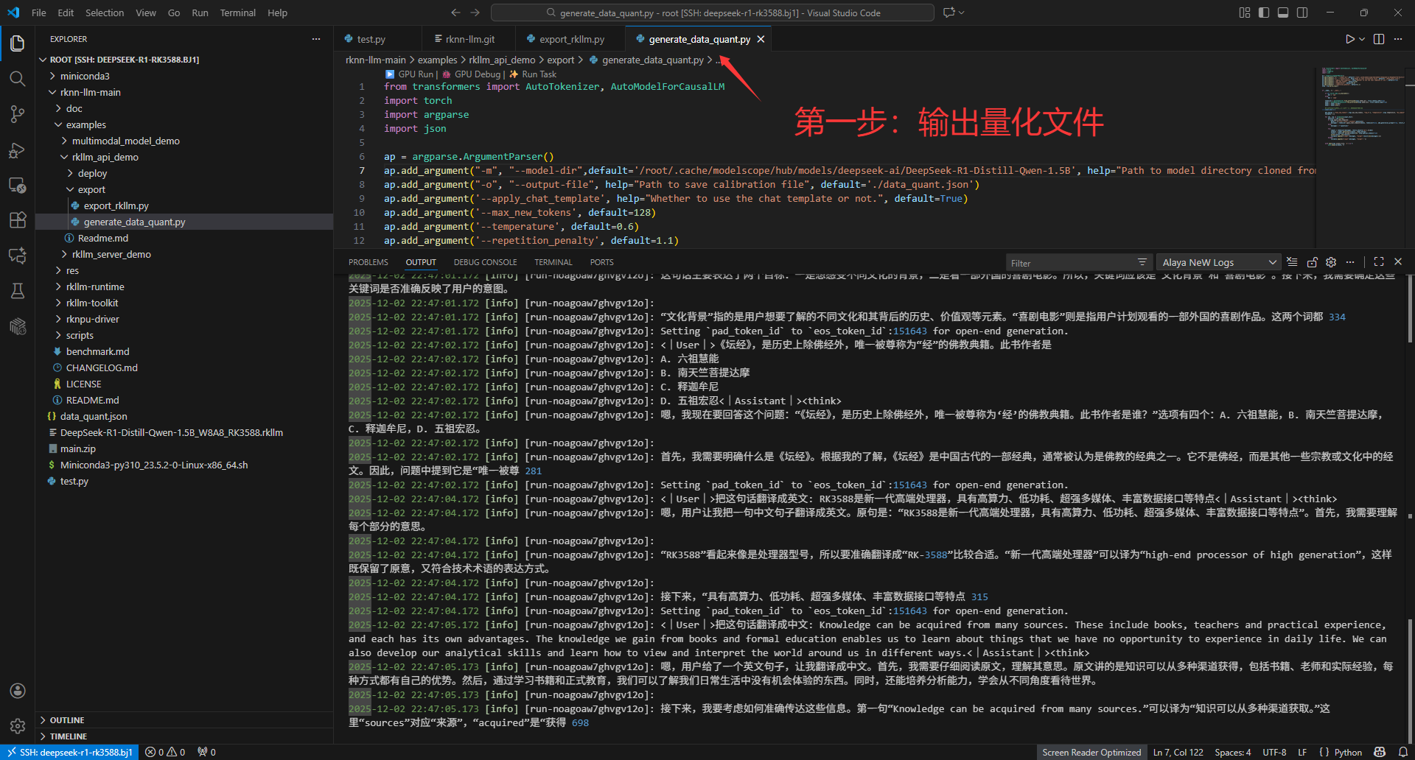Open output panel more actions ellipsis
The image size is (1415, 760).
pyautogui.click(x=1350, y=262)
